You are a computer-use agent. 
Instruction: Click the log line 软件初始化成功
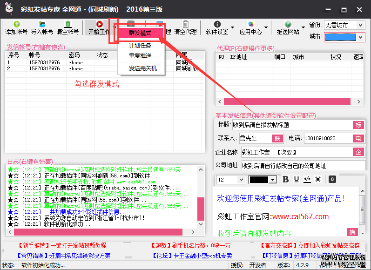pos(49,224)
